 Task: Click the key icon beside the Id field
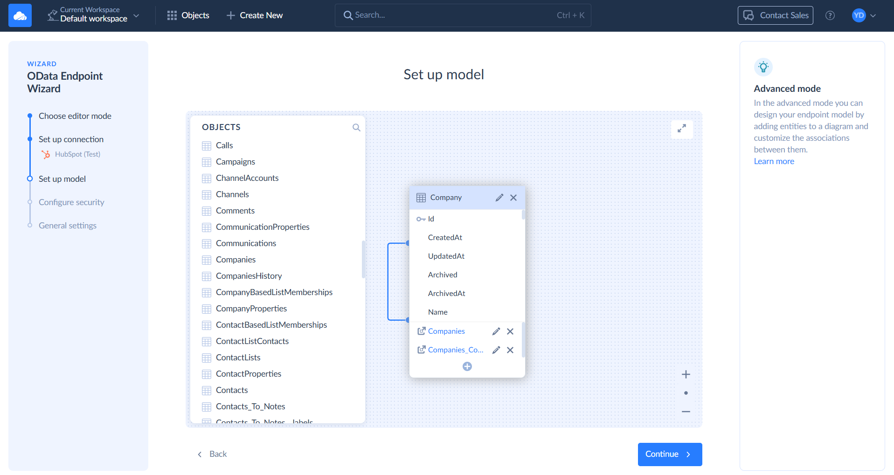(421, 219)
